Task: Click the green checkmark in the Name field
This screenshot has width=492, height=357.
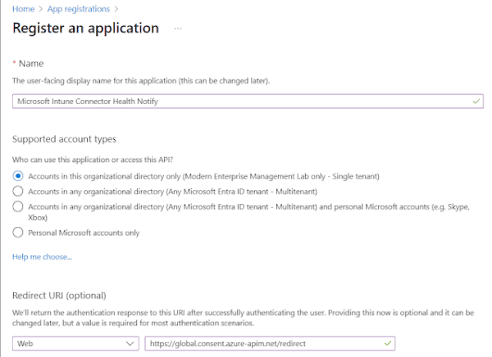Action: tap(477, 101)
